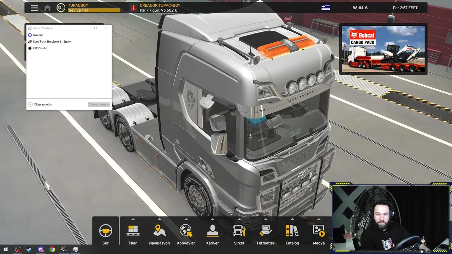452x254 pixels.
Task: Open Steam from the taskbar
Action: [29, 249]
